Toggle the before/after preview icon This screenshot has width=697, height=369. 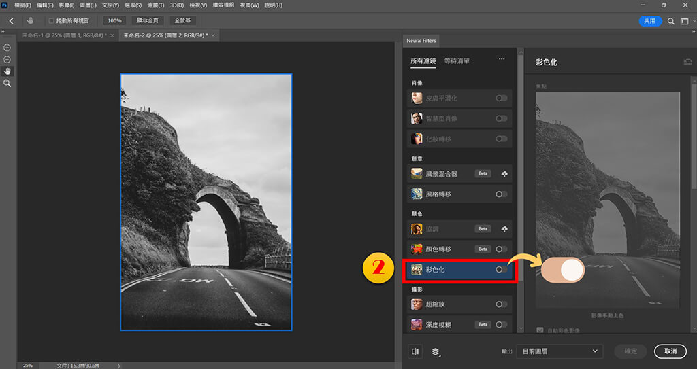pos(416,351)
